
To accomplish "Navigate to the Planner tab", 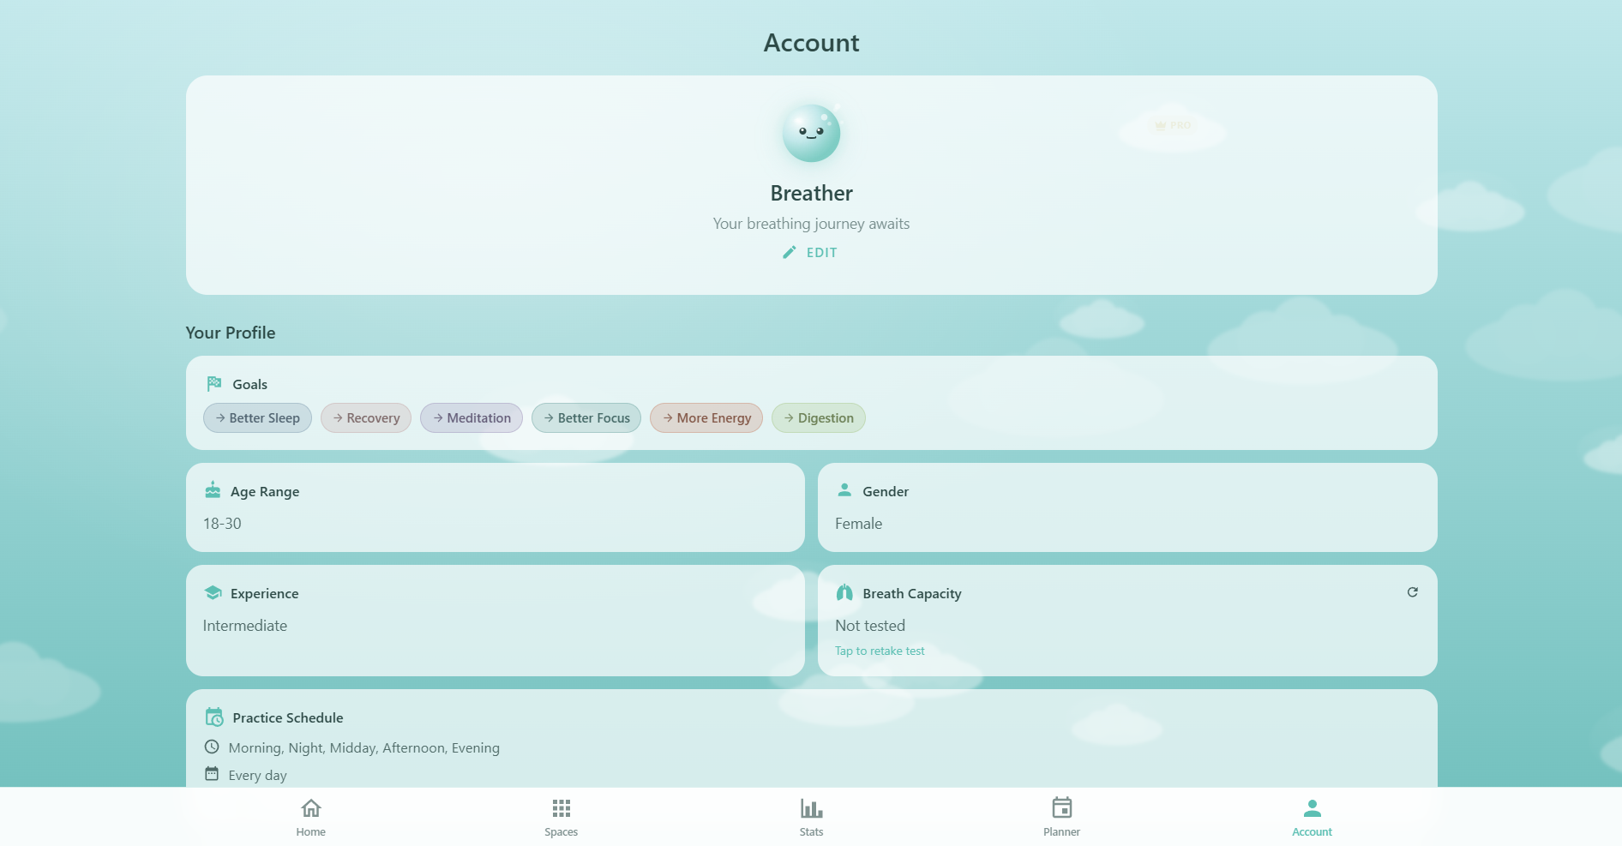I will click(x=1061, y=815).
